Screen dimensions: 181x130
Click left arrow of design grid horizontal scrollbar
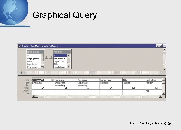33,96
